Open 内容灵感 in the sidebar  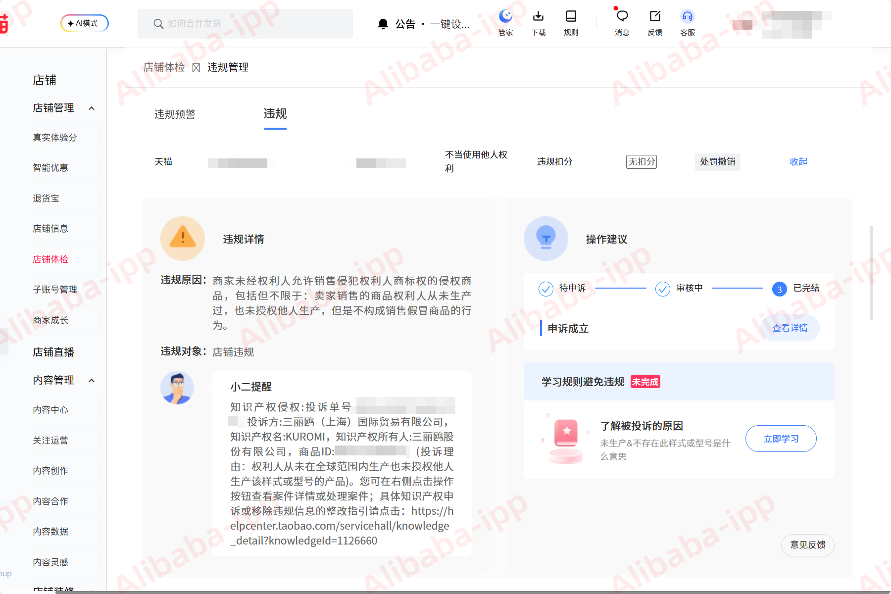pos(50,562)
